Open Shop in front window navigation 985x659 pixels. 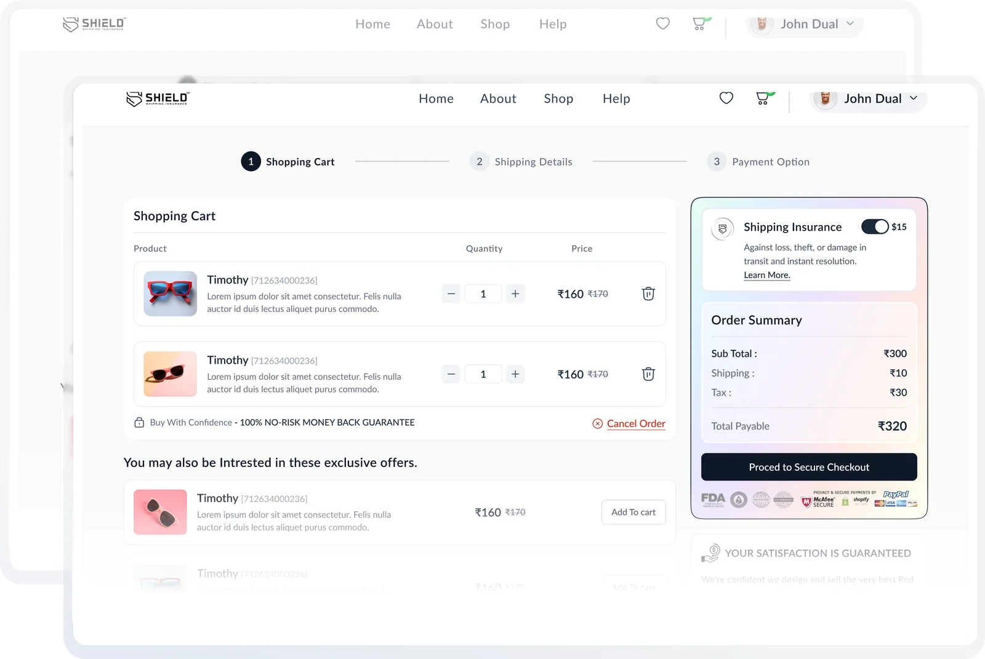click(558, 98)
